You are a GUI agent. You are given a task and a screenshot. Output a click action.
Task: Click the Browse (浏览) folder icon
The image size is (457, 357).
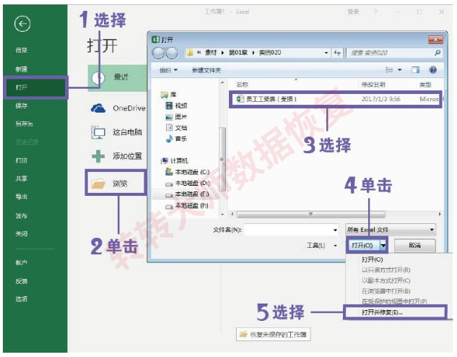click(98, 184)
